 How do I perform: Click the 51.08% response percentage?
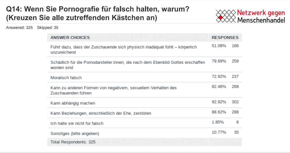pyautogui.click(x=219, y=46)
